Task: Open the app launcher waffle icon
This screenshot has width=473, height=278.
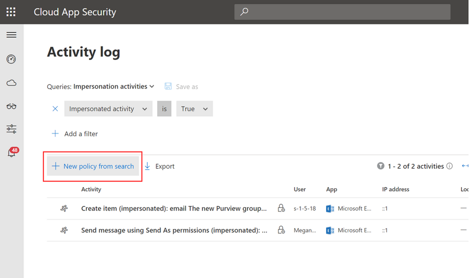Action: [11, 12]
